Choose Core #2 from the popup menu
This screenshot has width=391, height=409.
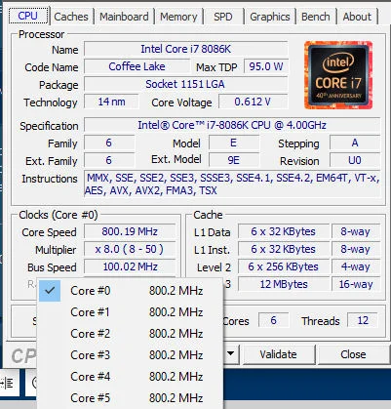click(x=131, y=334)
